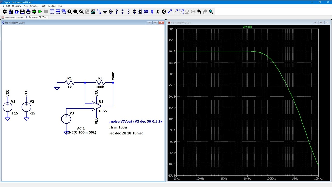This screenshot has width=332, height=187.
Task: Open the Control Panel settings gear
Action: 5,11
